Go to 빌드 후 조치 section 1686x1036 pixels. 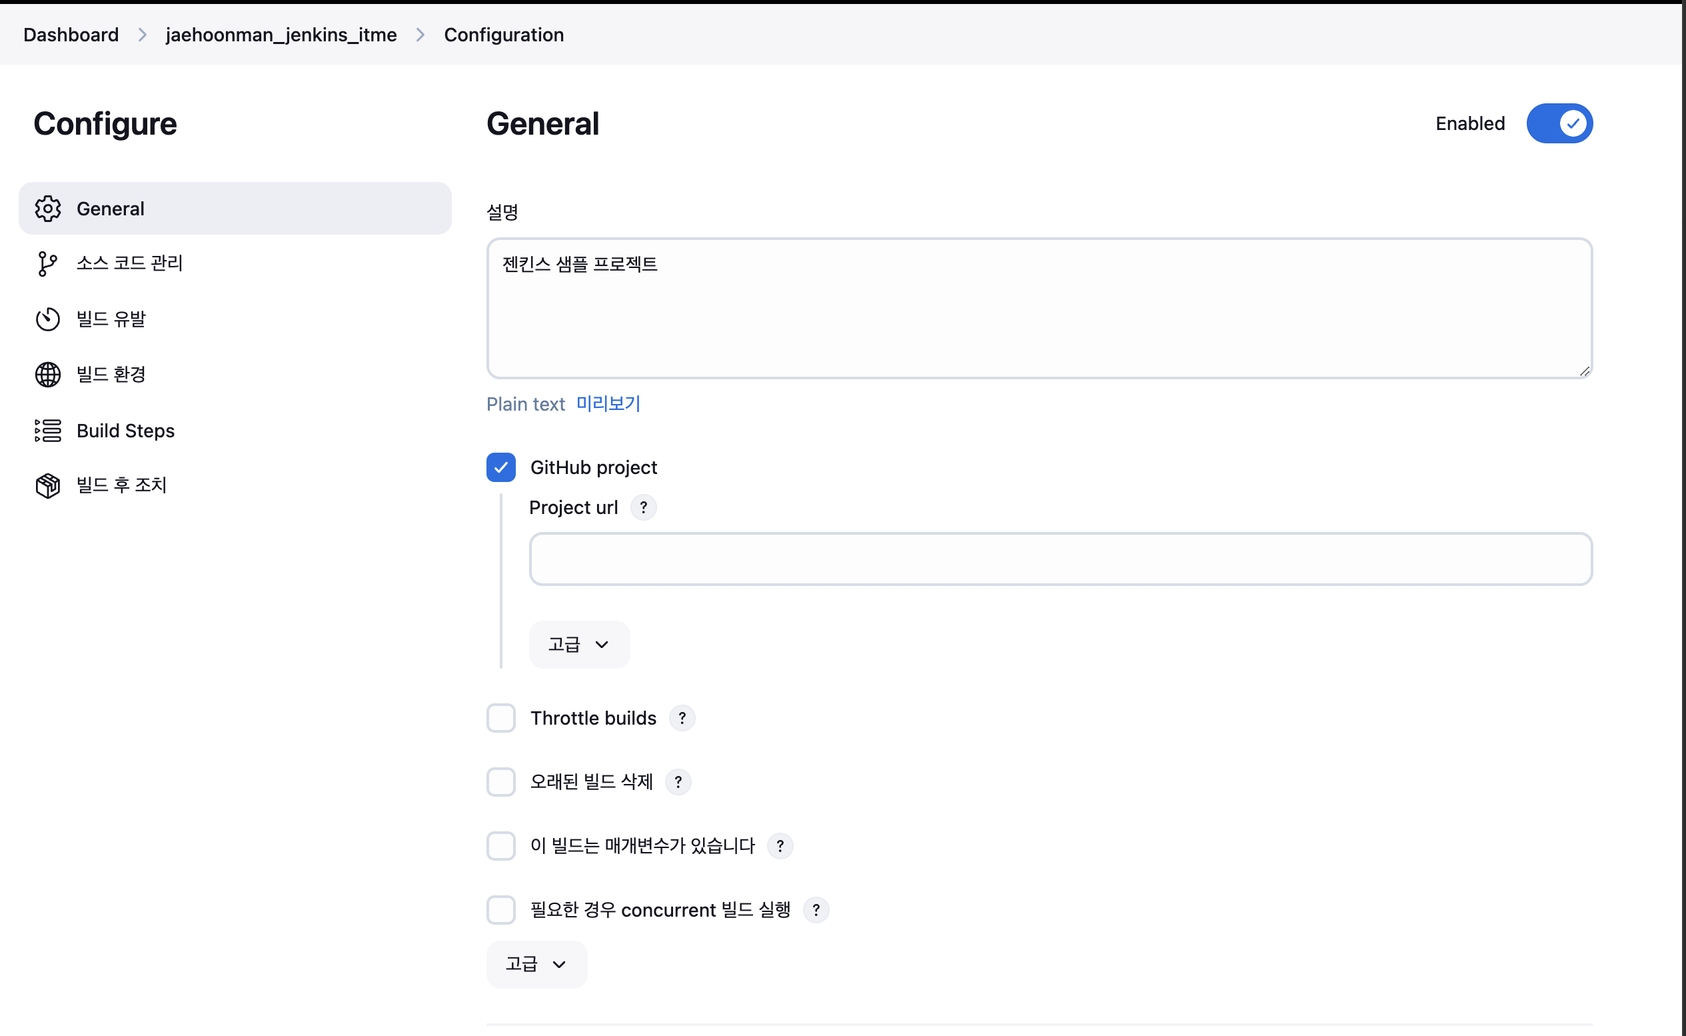coord(235,486)
